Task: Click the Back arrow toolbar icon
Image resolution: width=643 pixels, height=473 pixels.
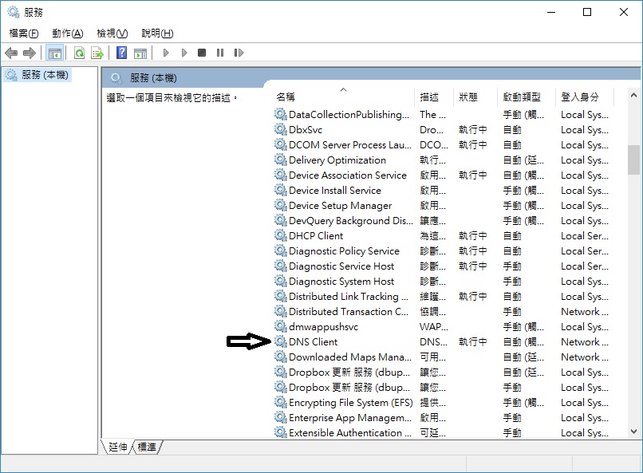Action: 11,53
